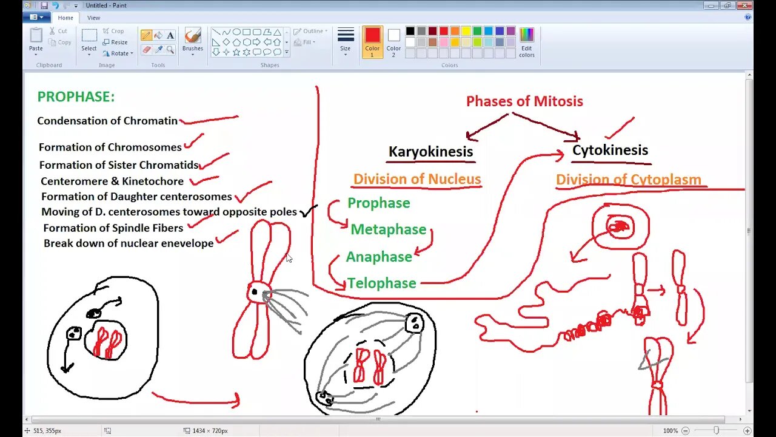Click the zoom out minus button

coord(686,430)
